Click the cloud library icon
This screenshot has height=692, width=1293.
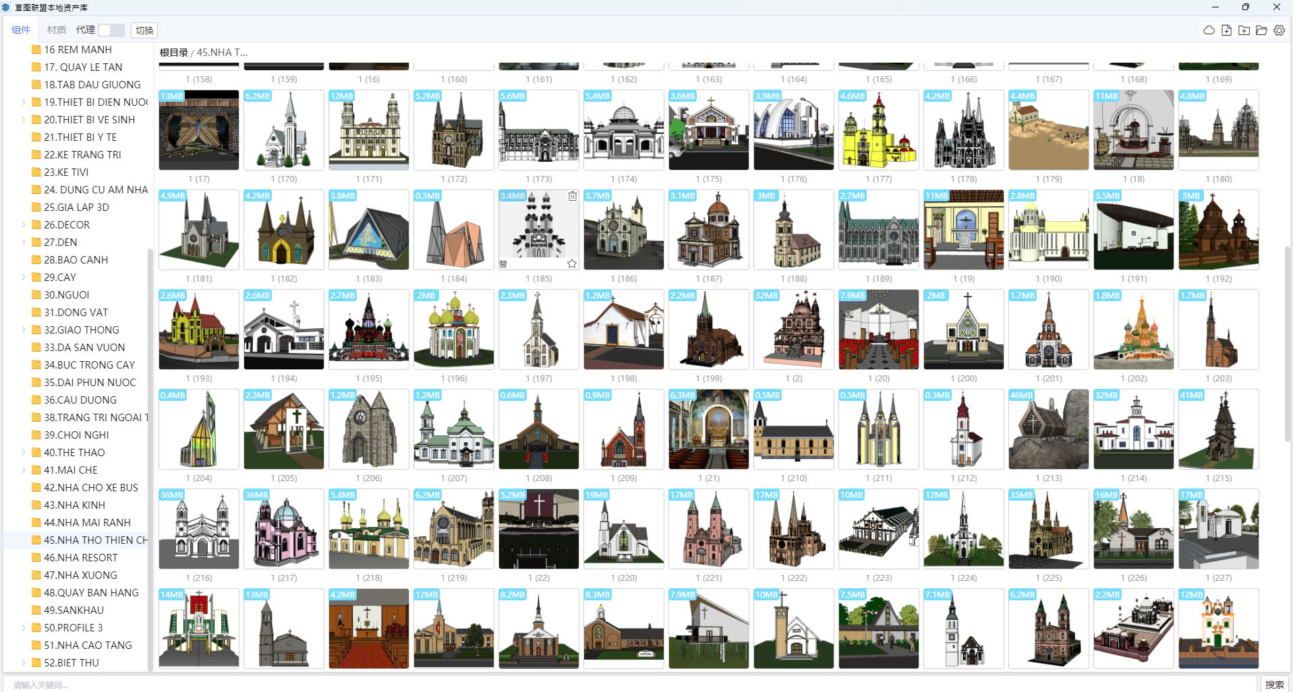[1209, 30]
